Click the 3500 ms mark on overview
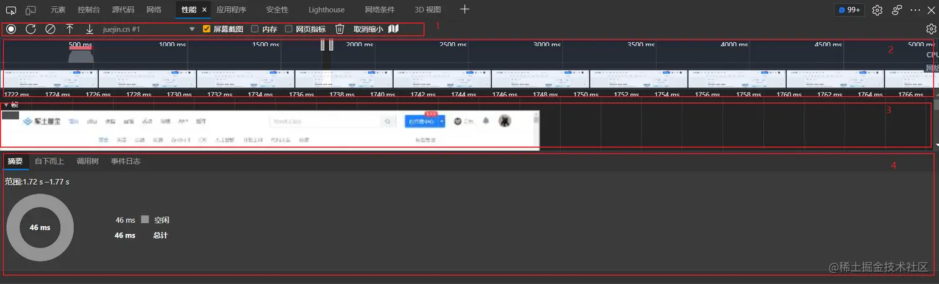Image resolution: width=939 pixels, height=284 pixels. 642,45
